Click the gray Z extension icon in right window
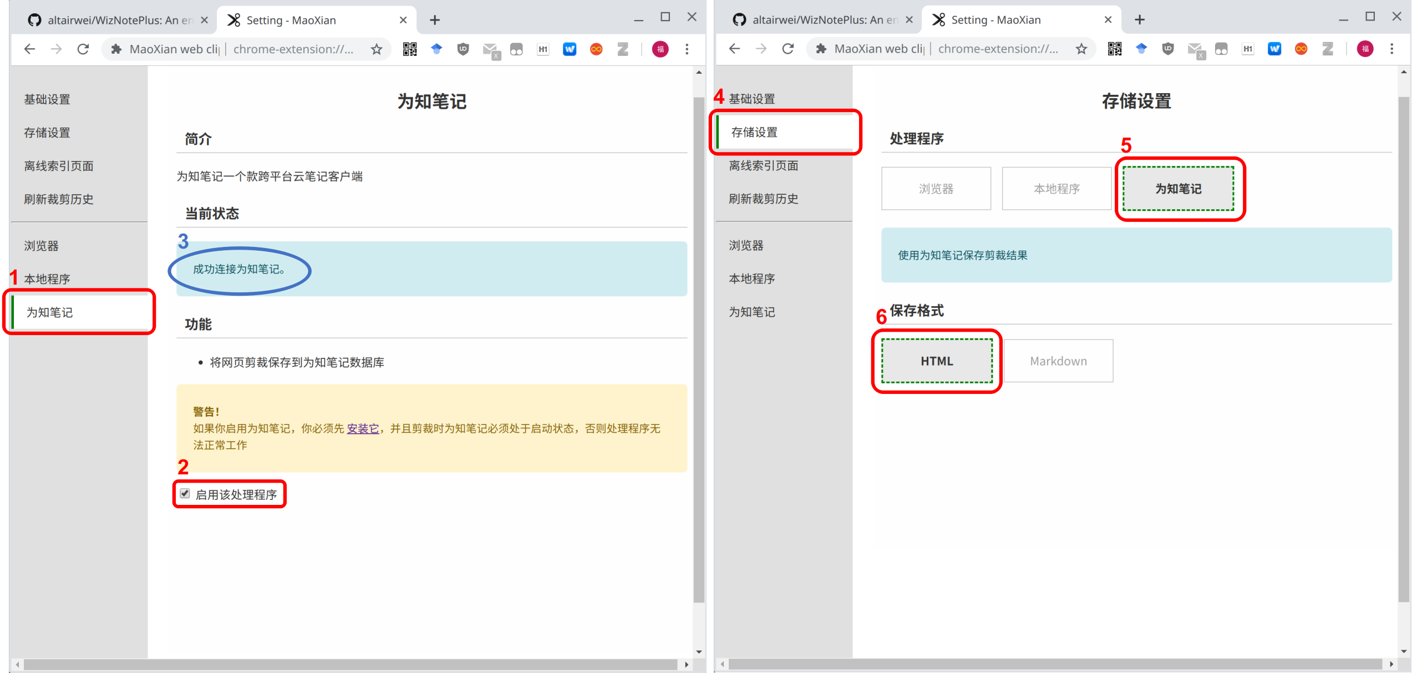Screen dimensions: 1412x673 [x=1328, y=49]
